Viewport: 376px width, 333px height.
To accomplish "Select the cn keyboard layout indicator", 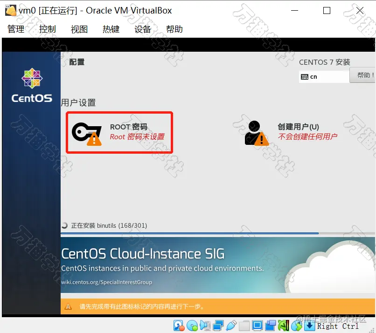I will pyautogui.click(x=324, y=76).
